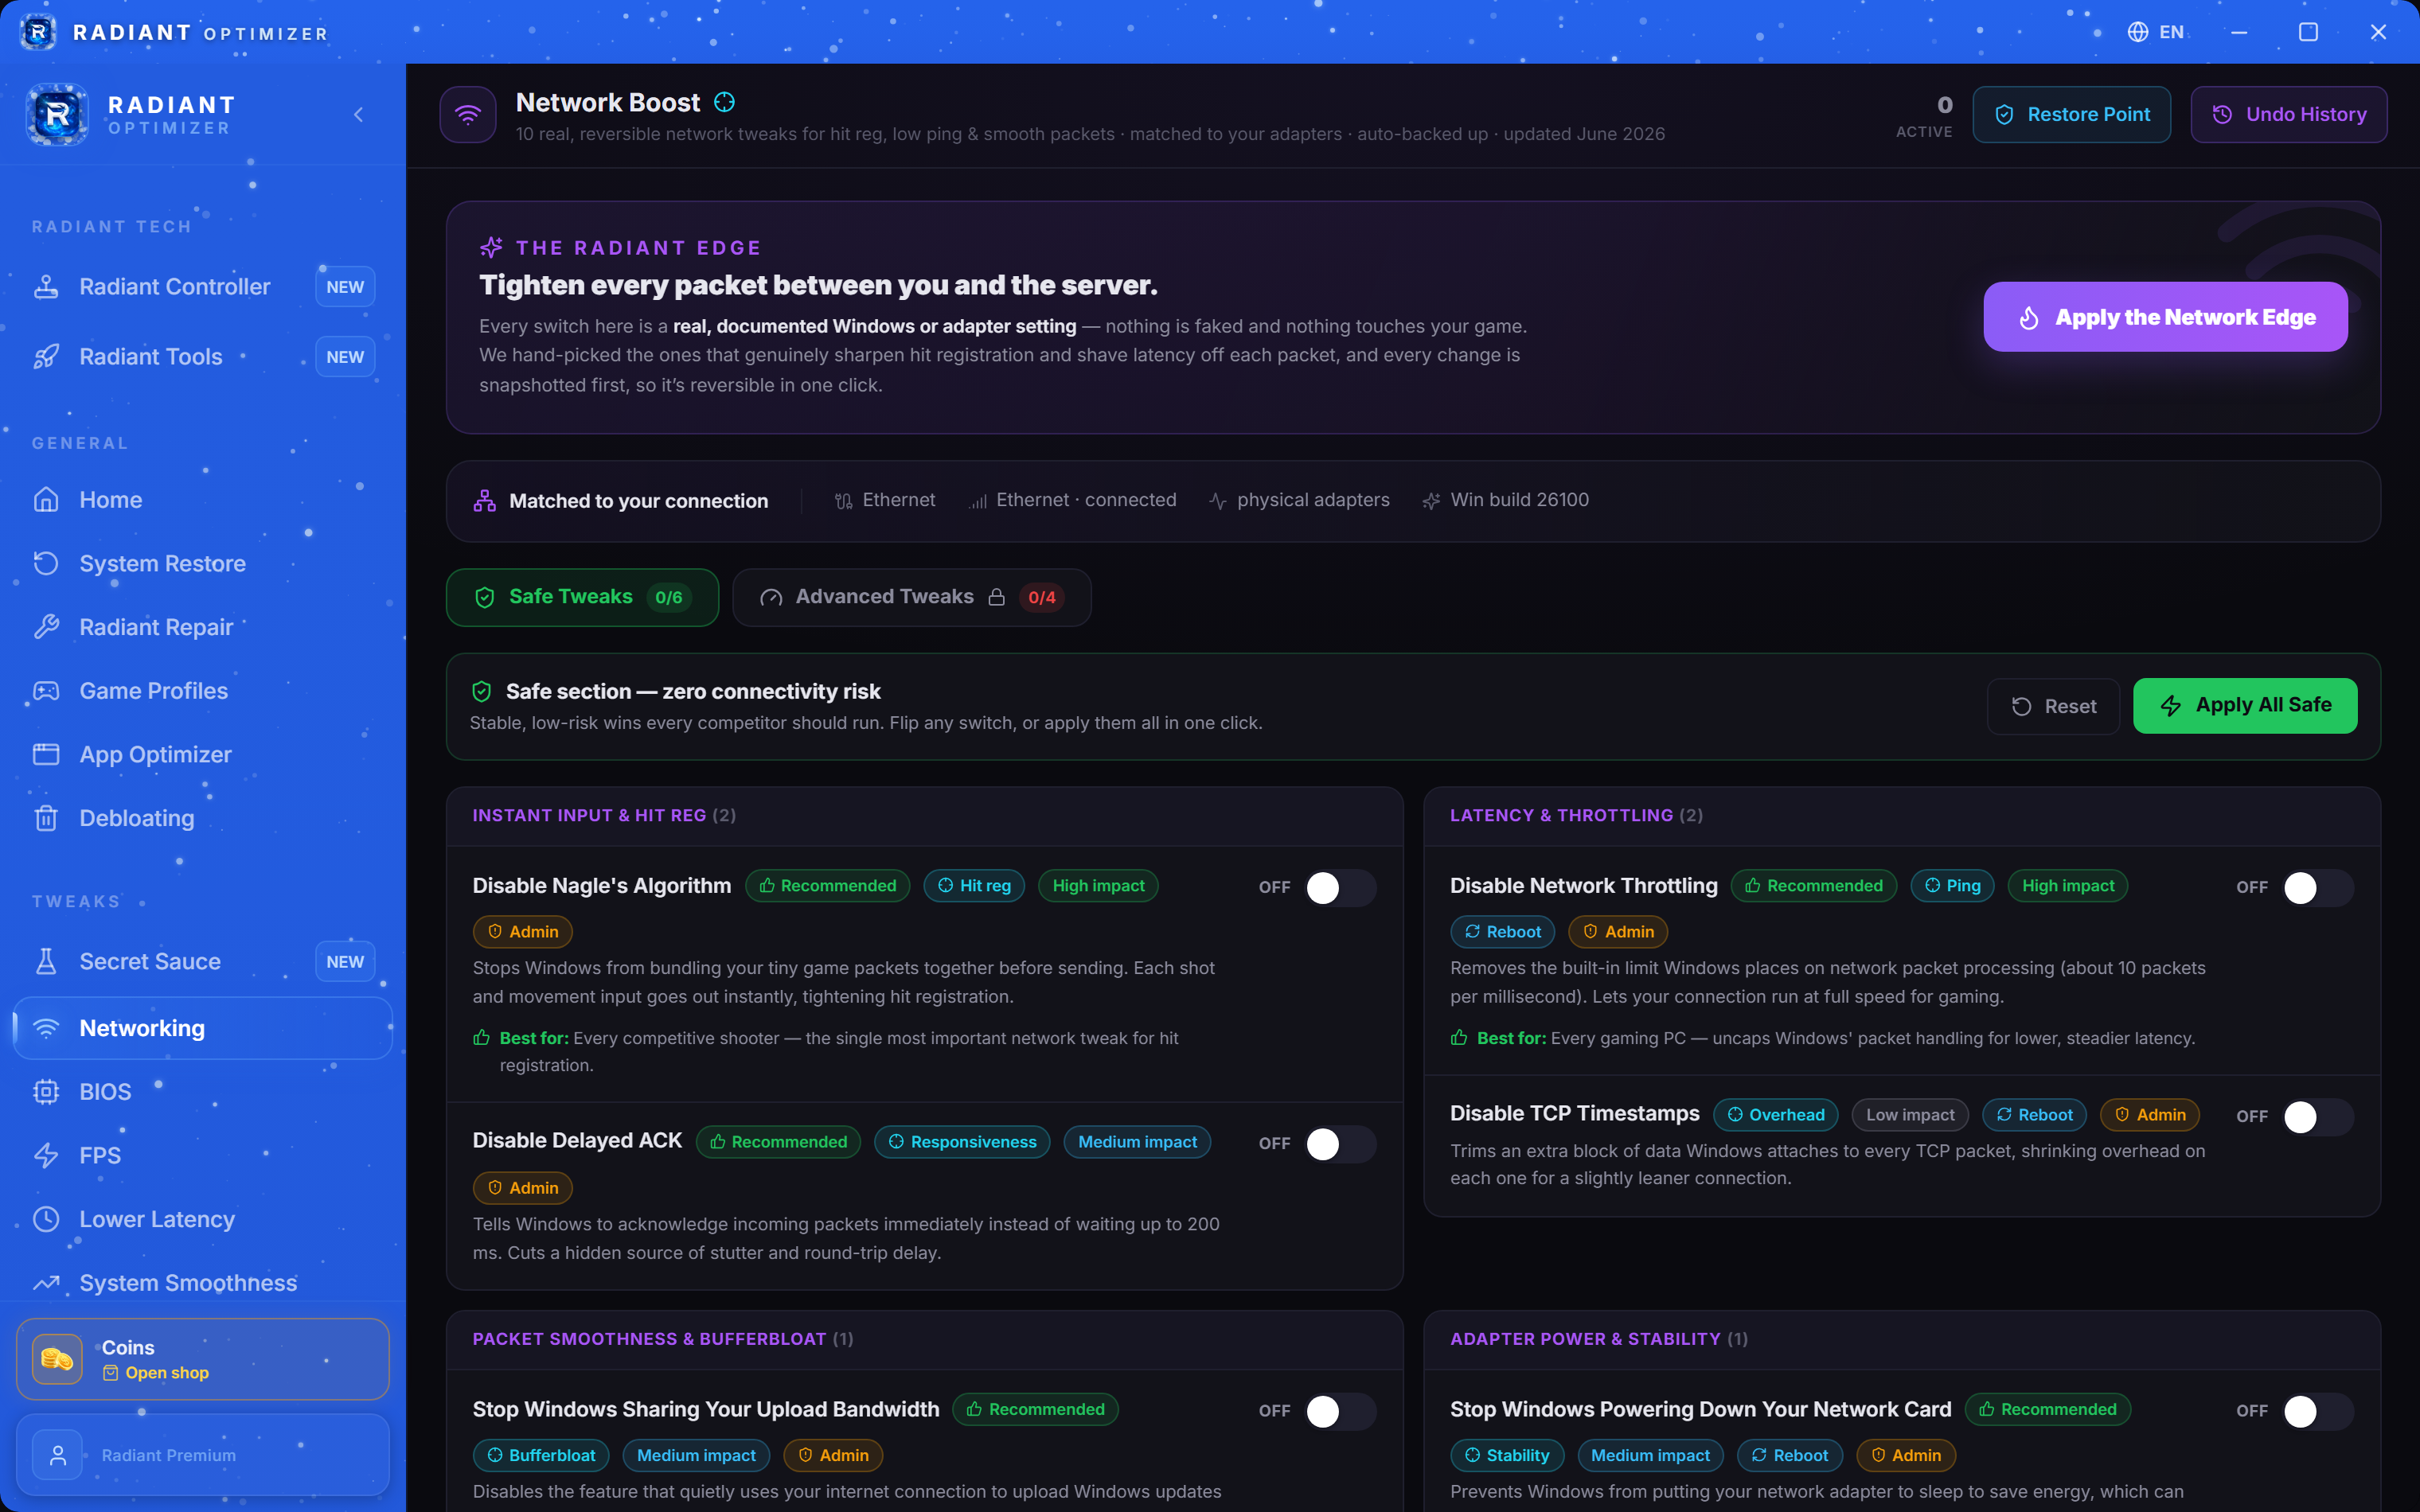Switch on Disable TCP Timestamps
Screen dimensions: 2420x1512
tap(2318, 1116)
